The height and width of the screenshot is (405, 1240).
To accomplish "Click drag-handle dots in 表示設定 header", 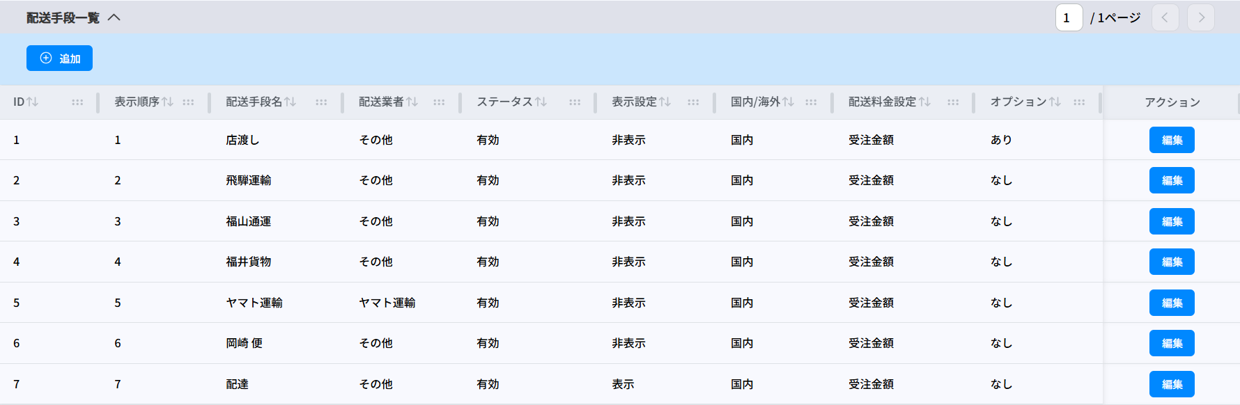I will [x=693, y=102].
